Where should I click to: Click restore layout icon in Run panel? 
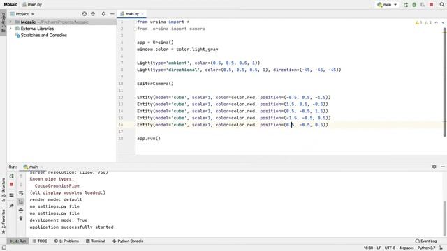pos(11,195)
